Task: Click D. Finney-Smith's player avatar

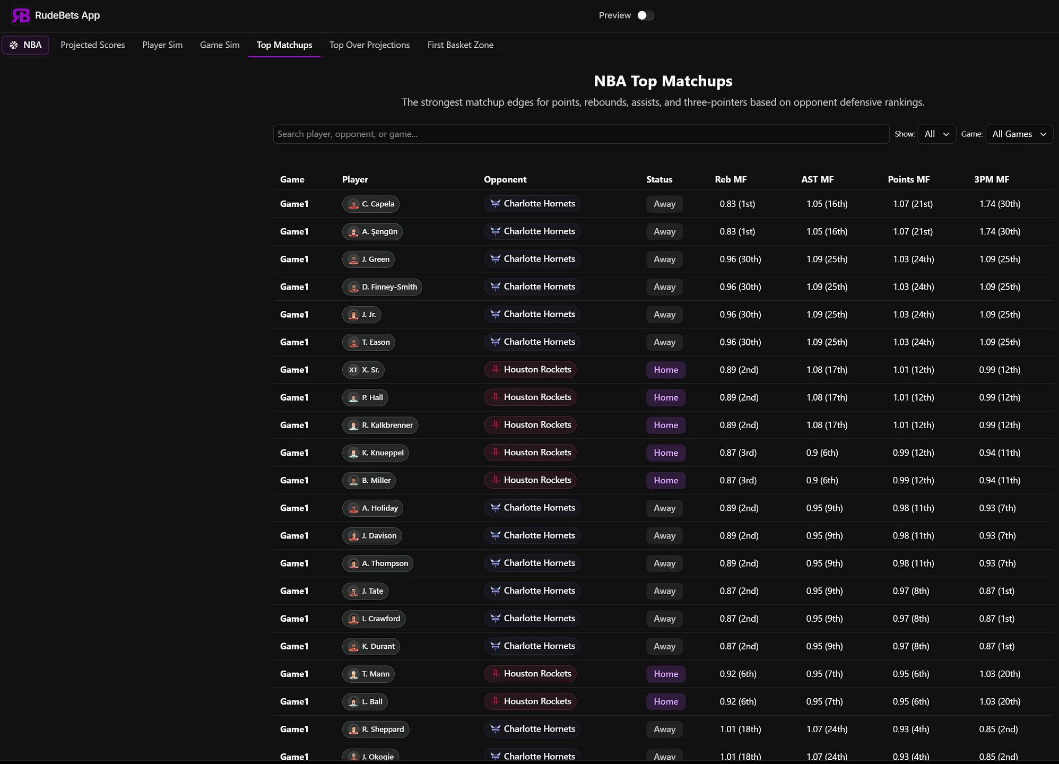Action: coord(353,287)
